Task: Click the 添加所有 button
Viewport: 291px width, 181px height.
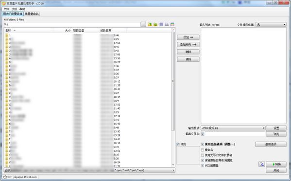Action: [188, 45]
